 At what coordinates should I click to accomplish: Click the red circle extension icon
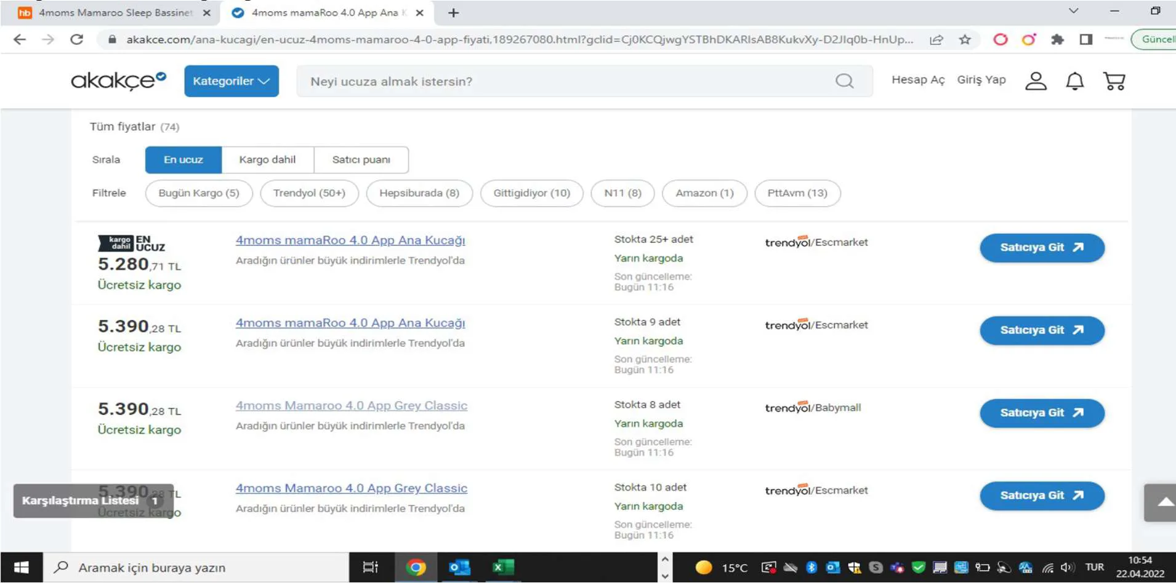(x=1001, y=39)
